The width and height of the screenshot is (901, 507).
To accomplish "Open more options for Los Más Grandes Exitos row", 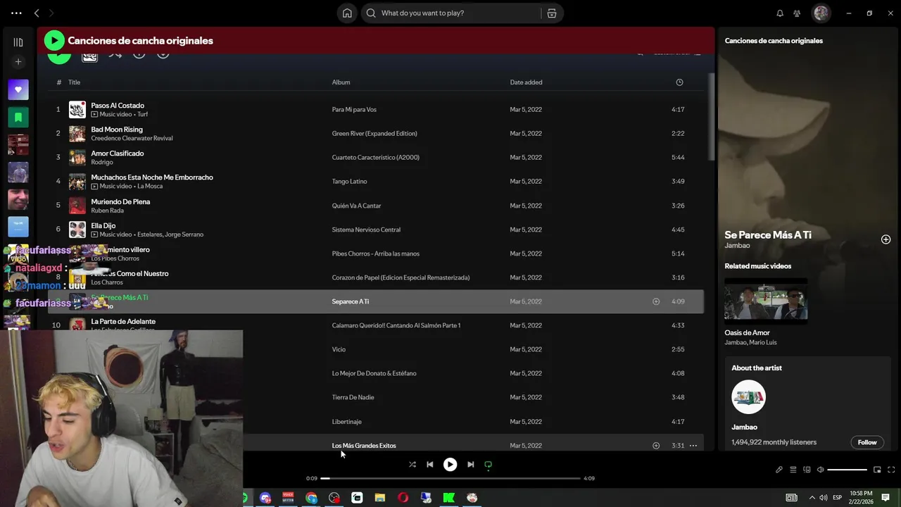I will tap(693, 446).
